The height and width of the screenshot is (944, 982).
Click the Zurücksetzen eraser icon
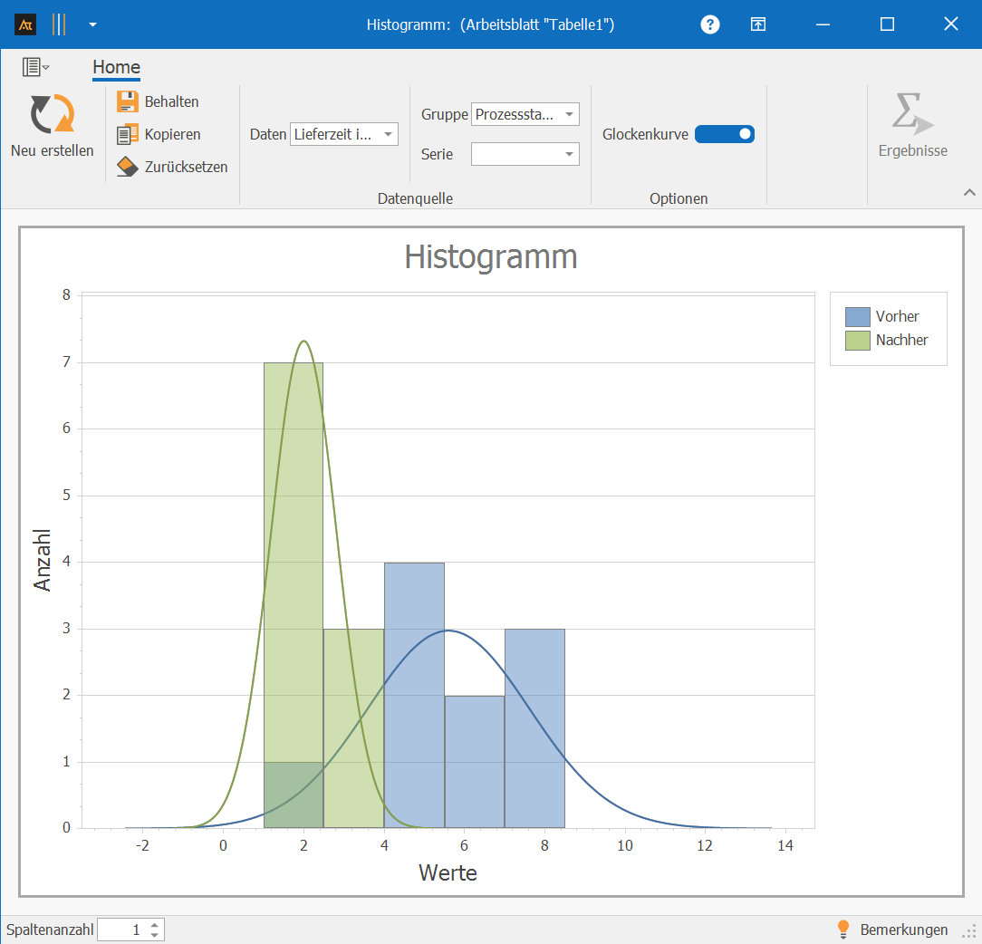(x=128, y=167)
